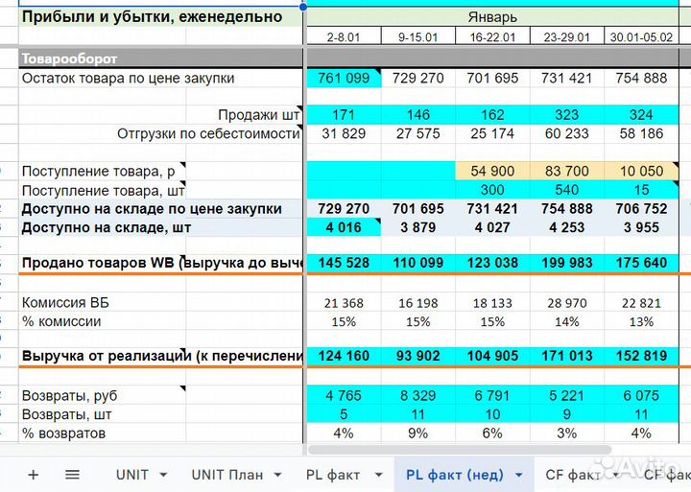Select the Отгрузки по себестоимости label
Viewport: 691px width, 492px height.
click(208, 133)
